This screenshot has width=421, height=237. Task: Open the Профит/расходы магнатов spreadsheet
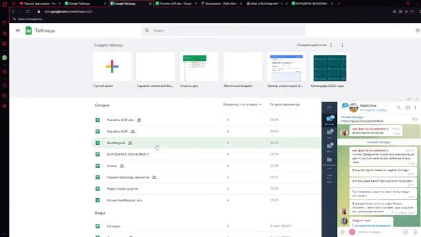point(206,177)
